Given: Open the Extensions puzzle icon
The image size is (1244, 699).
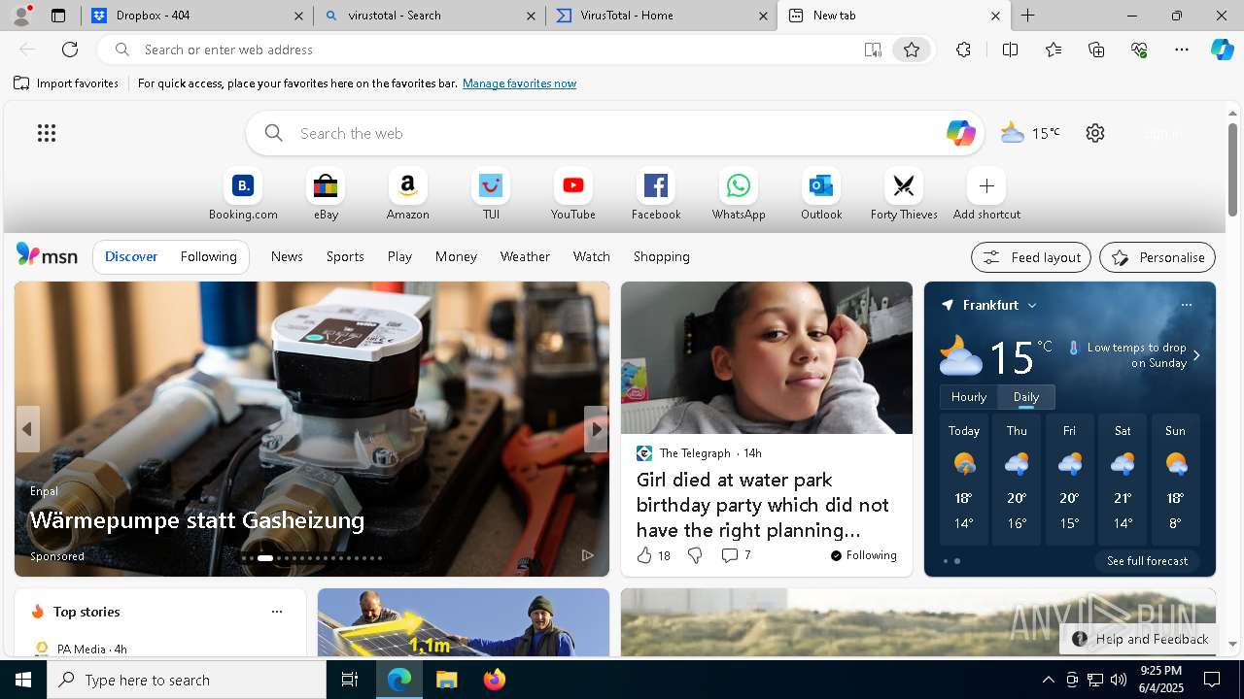Looking at the screenshot, I should click(963, 50).
